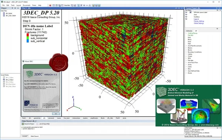The width and height of the screenshot is (222, 140).
Task: Expand Zones tree node
Action: tap(186, 73)
